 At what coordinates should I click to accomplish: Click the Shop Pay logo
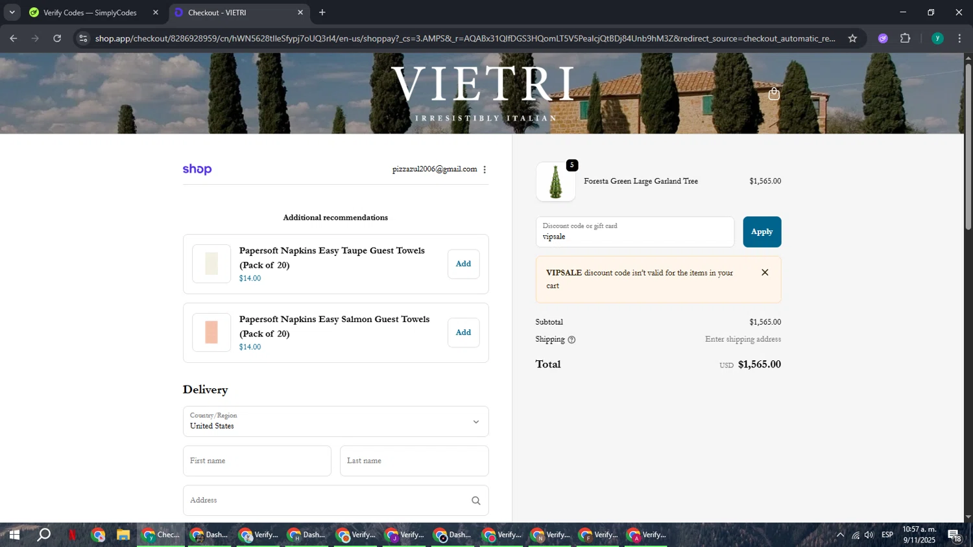(x=197, y=169)
